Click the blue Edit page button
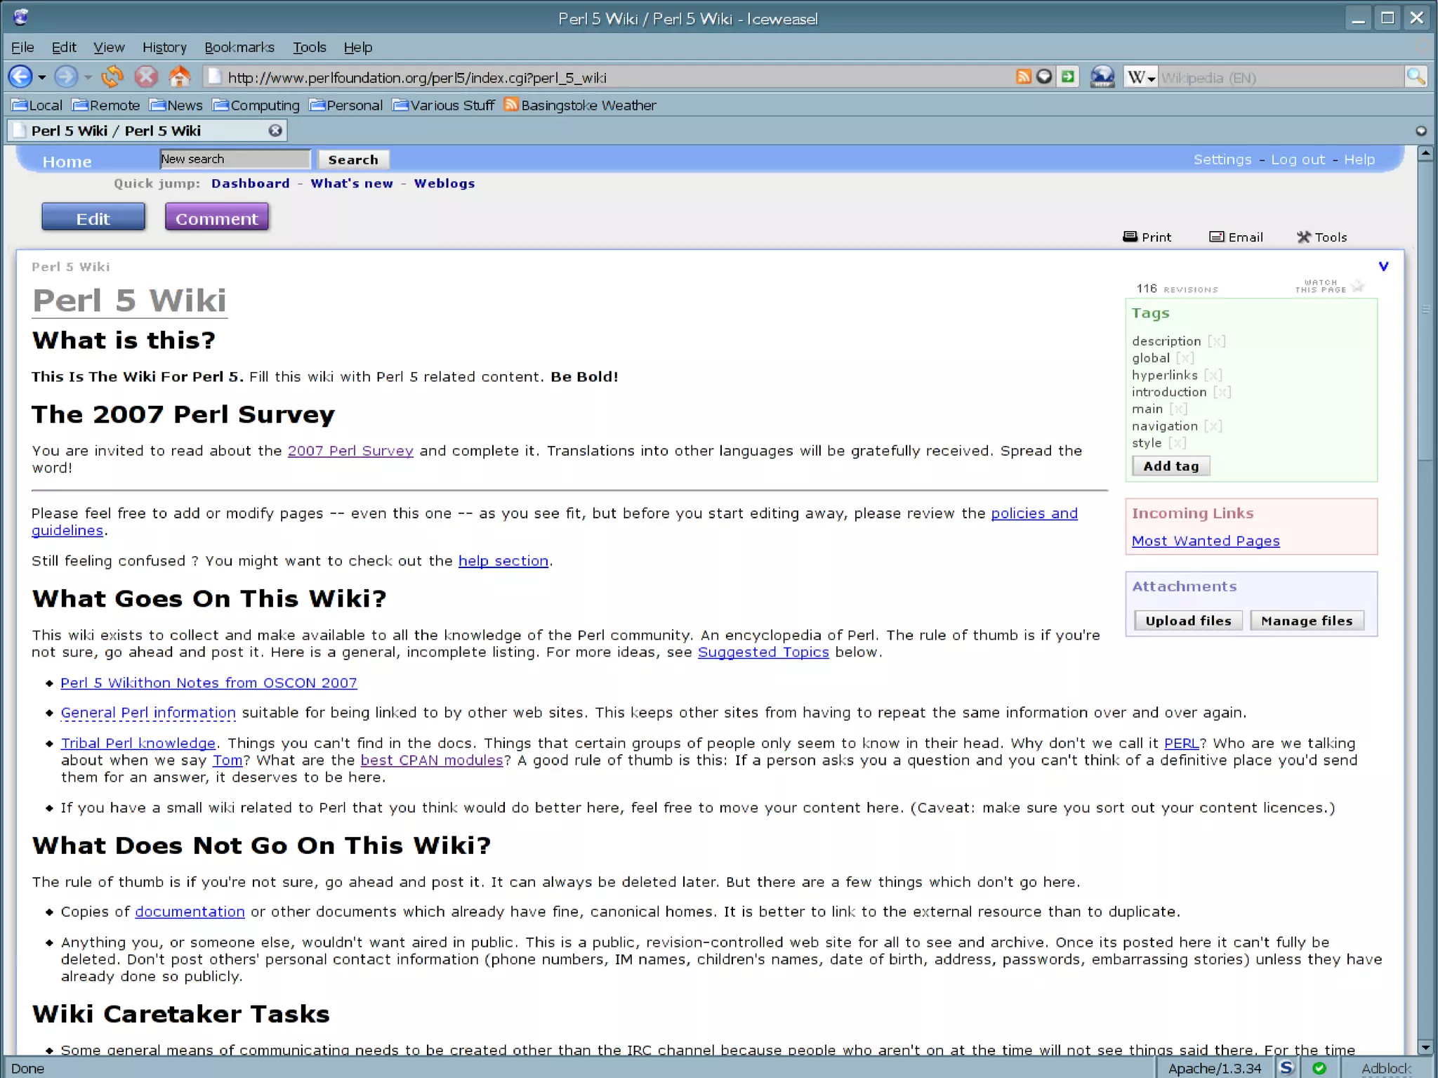The height and width of the screenshot is (1078, 1438). tap(93, 217)
